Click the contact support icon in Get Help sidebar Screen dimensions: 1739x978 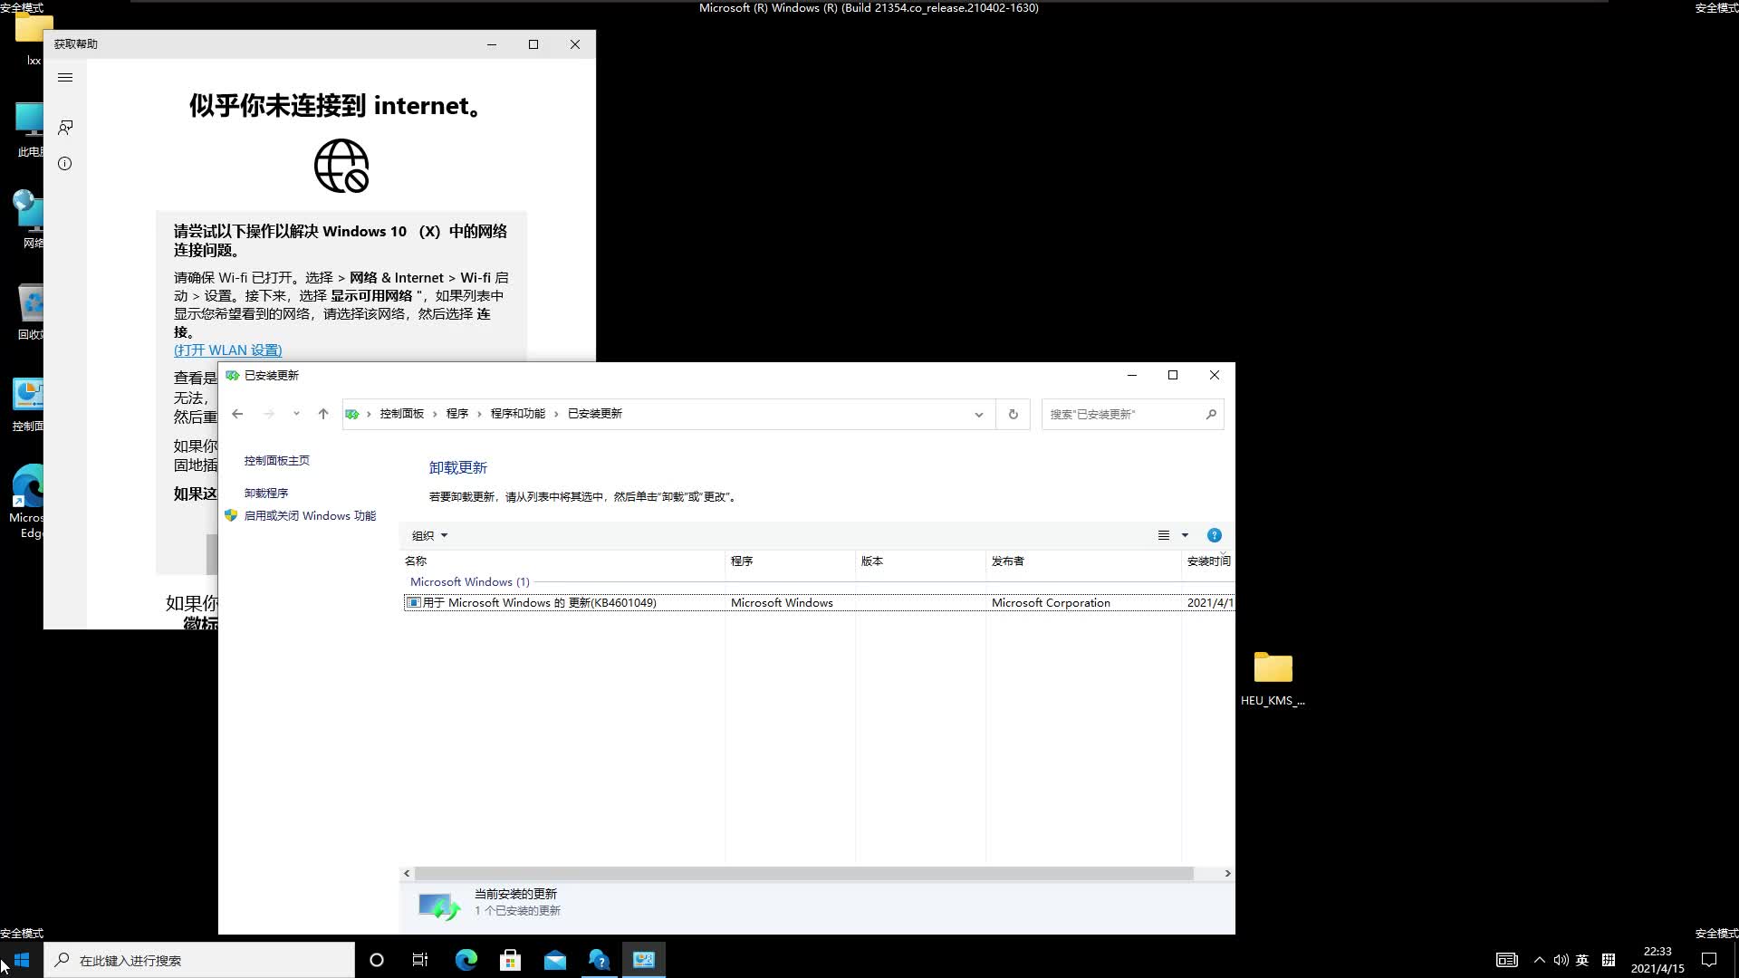[65, 128]
